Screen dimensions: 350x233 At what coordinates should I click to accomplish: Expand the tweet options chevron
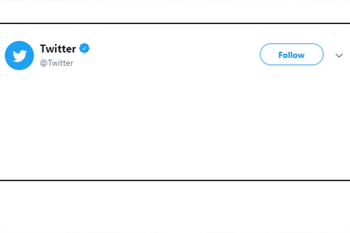coord(339,56)
